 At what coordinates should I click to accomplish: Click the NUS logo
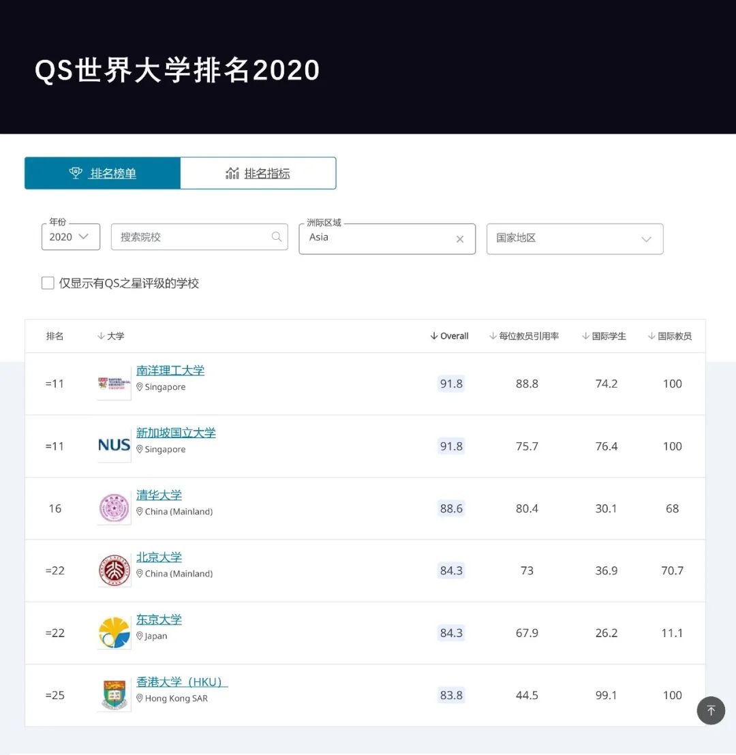[x=114, y=446]
